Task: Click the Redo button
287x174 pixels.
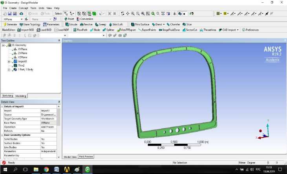Action: [46, 14]
